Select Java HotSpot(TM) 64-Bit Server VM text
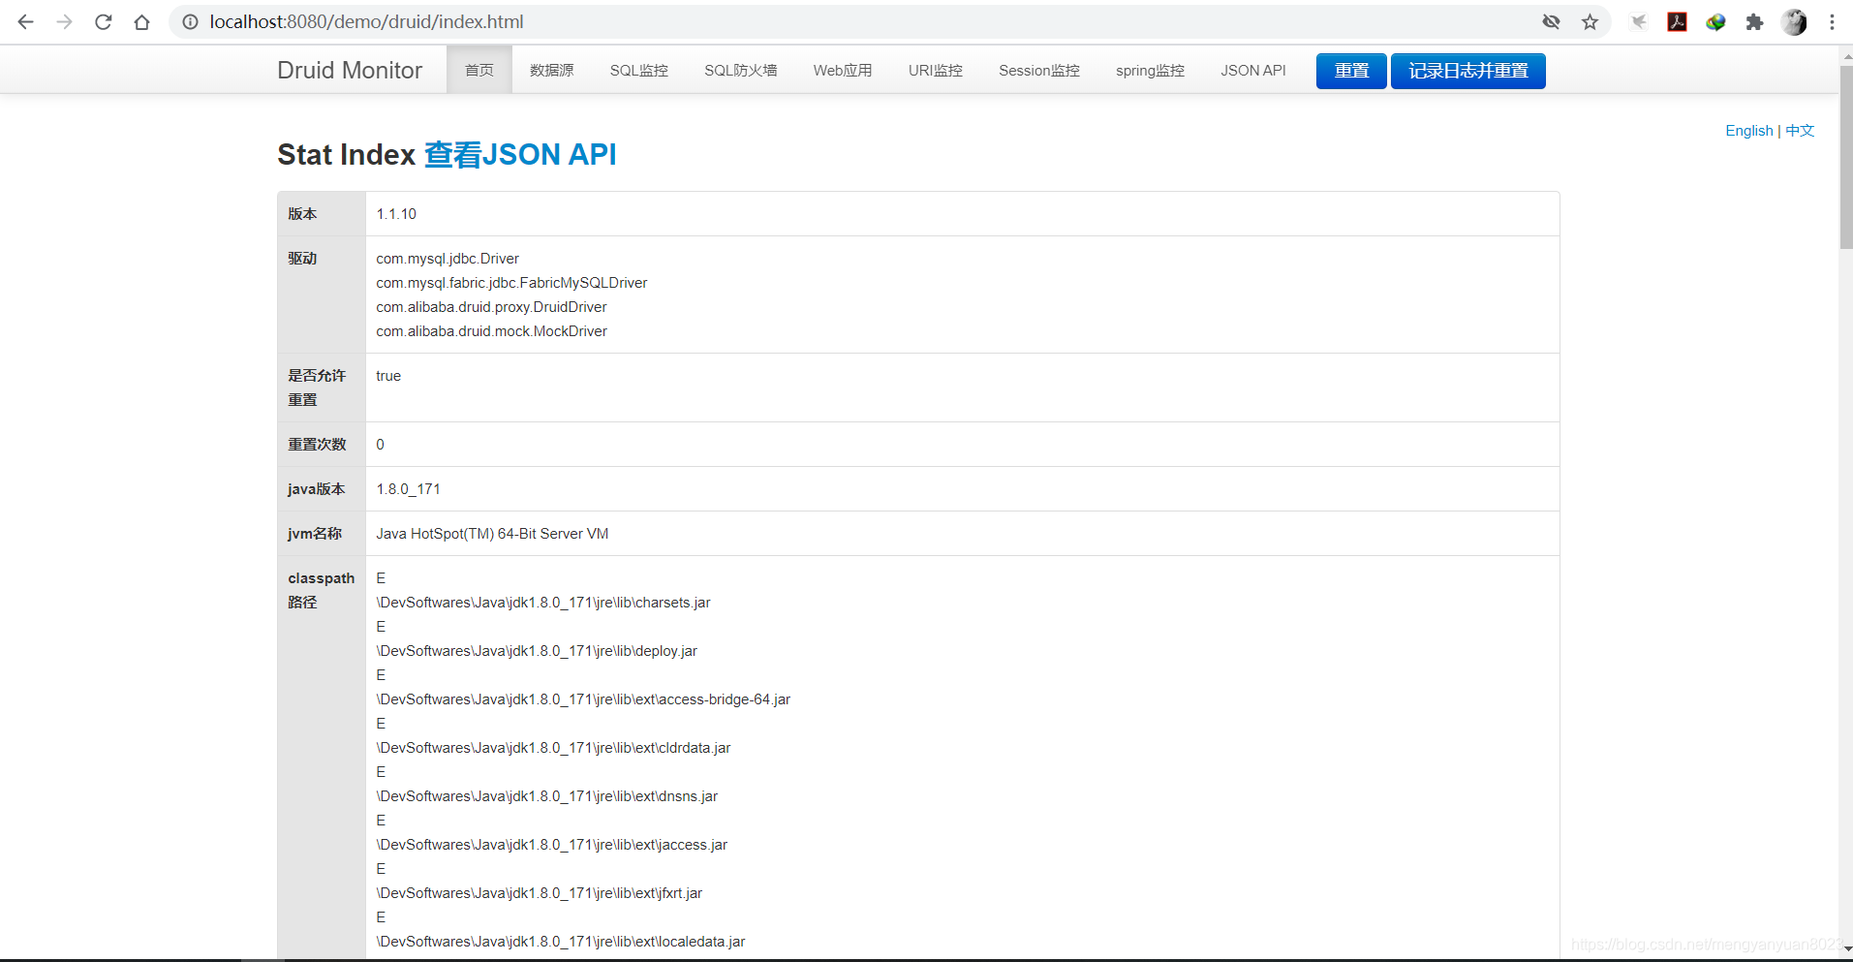This screenshot has height=962, width=1853. 492,534
